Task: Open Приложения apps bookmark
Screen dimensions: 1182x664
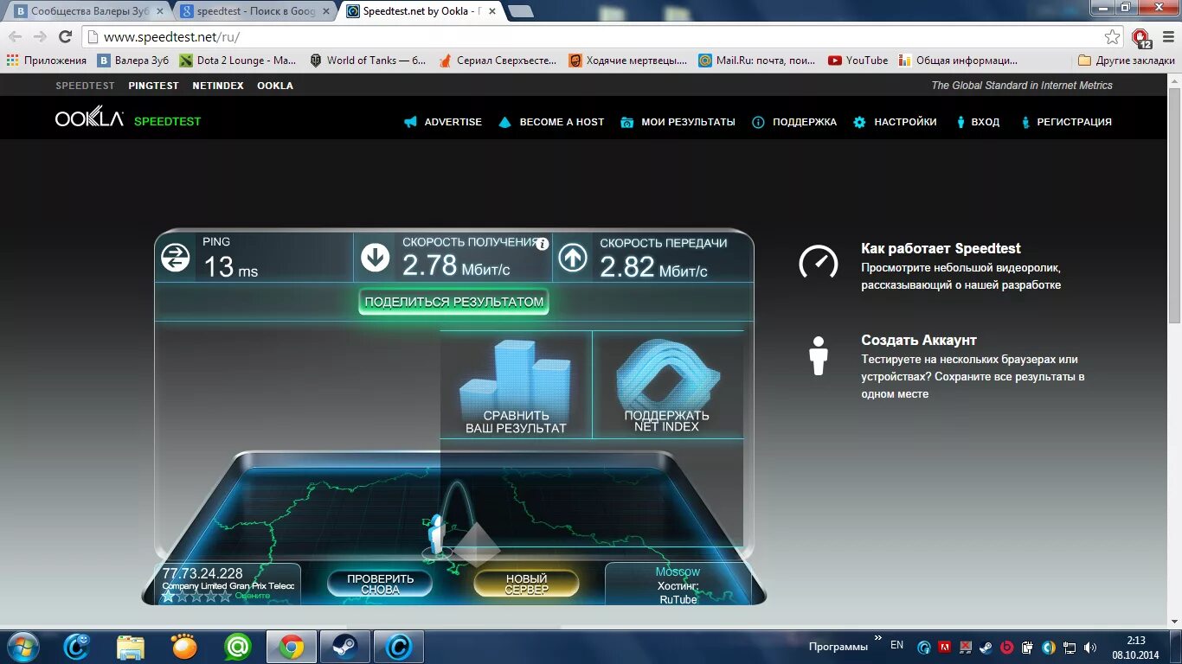Action: tap(47, 61)
